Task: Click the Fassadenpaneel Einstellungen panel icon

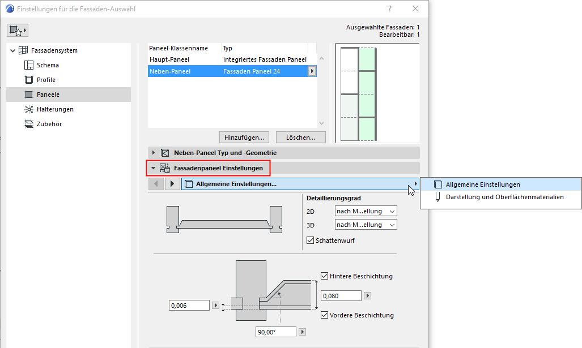Action: pos(164,167)
